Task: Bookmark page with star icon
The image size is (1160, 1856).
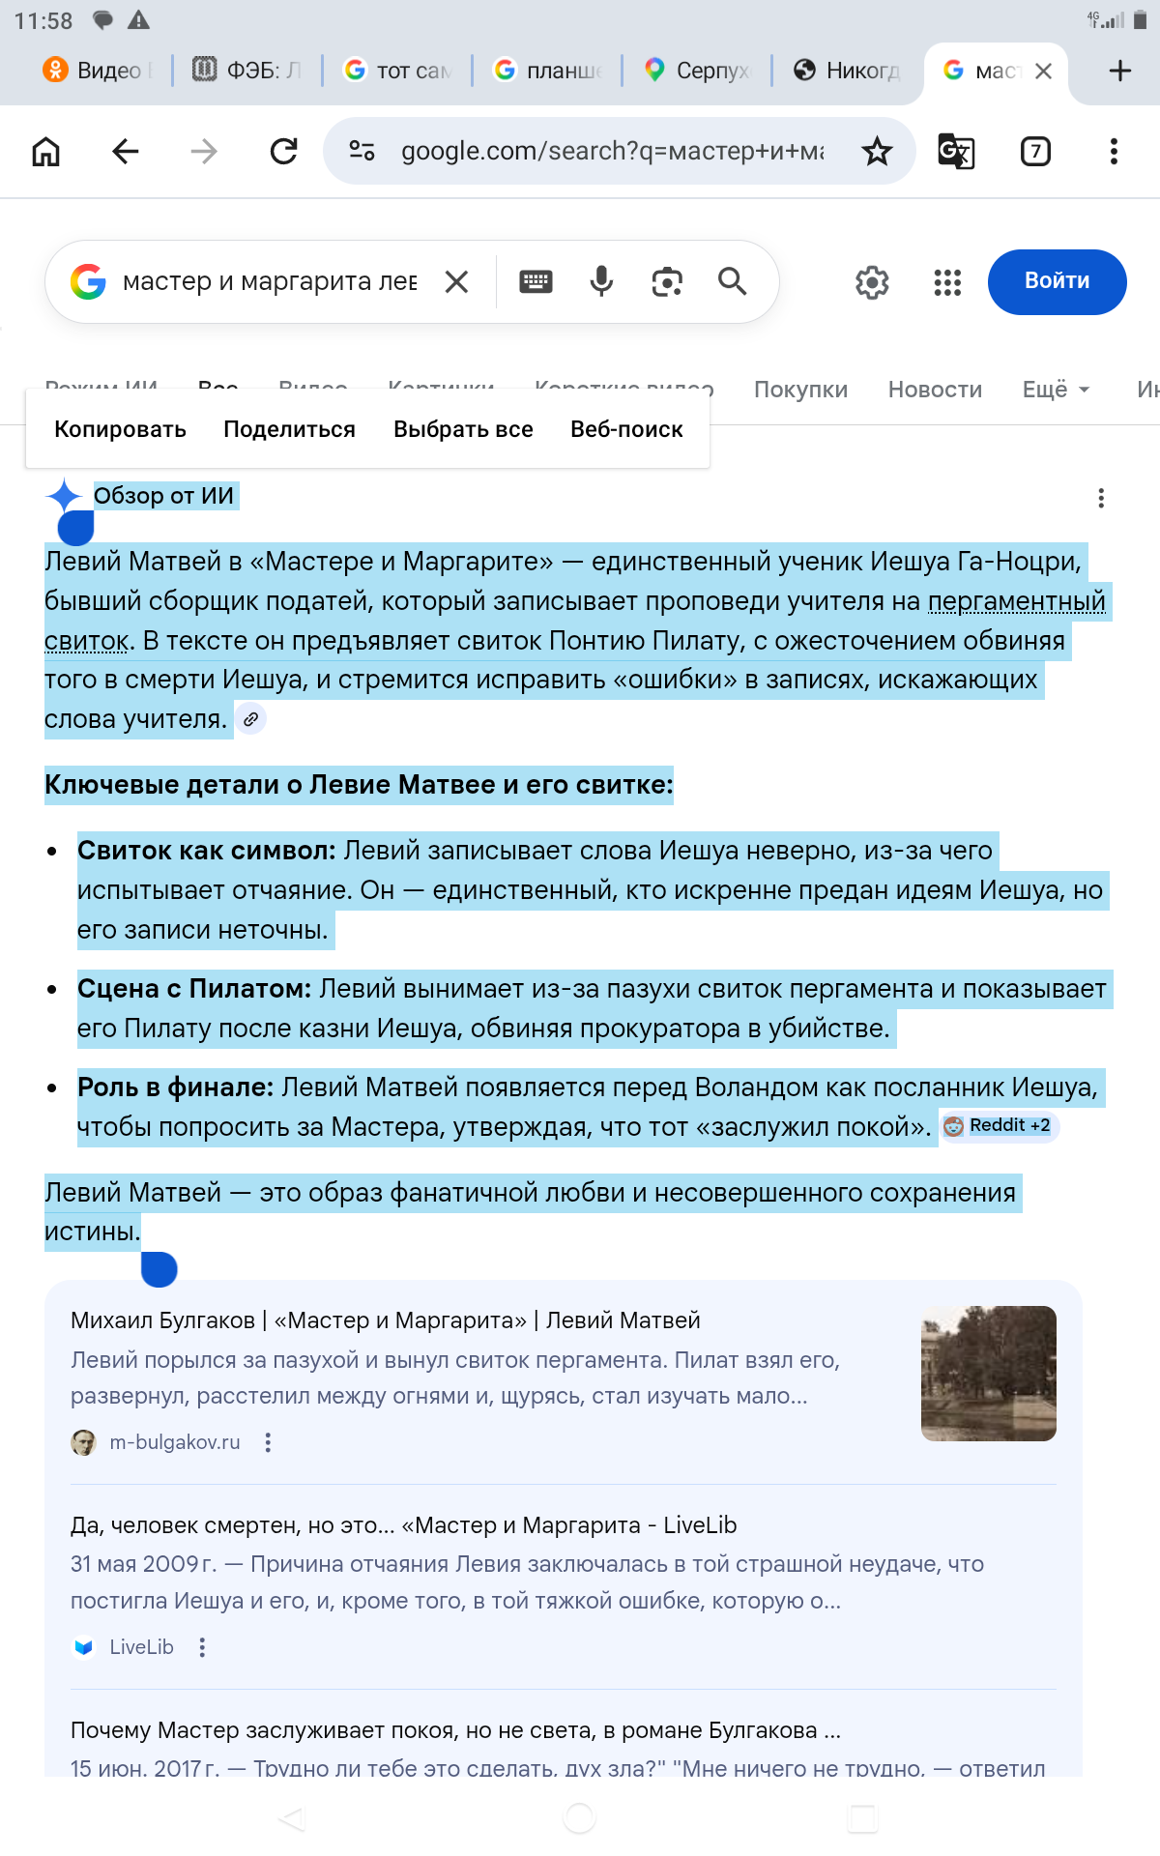Action: click(877, 152)
